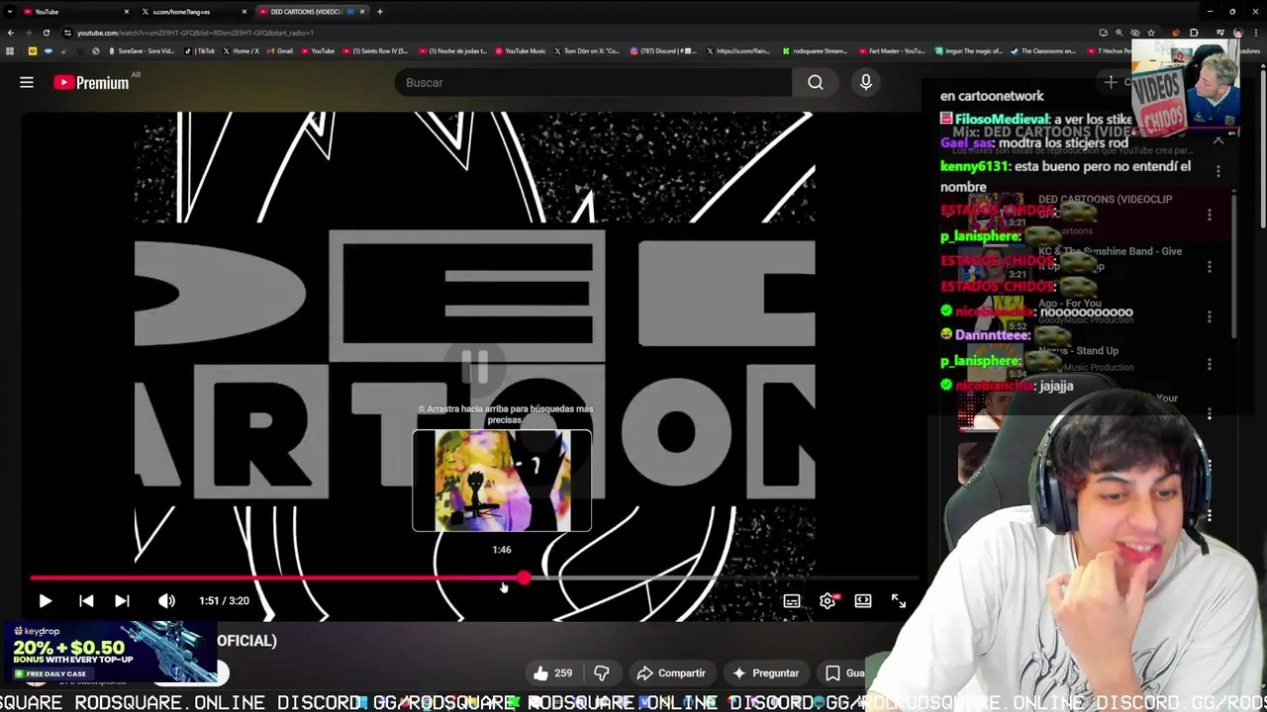Screen dimensions: 1267x712
Task: Close the x.com/home tab
Action: tap(243, 12)
